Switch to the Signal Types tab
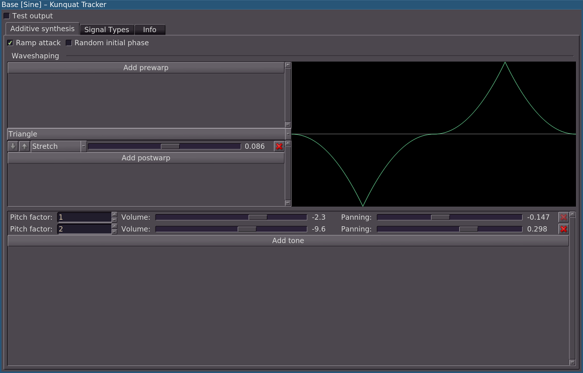Image resolution: width=583 pixels, height=373 pixels. tap(107, 30)
